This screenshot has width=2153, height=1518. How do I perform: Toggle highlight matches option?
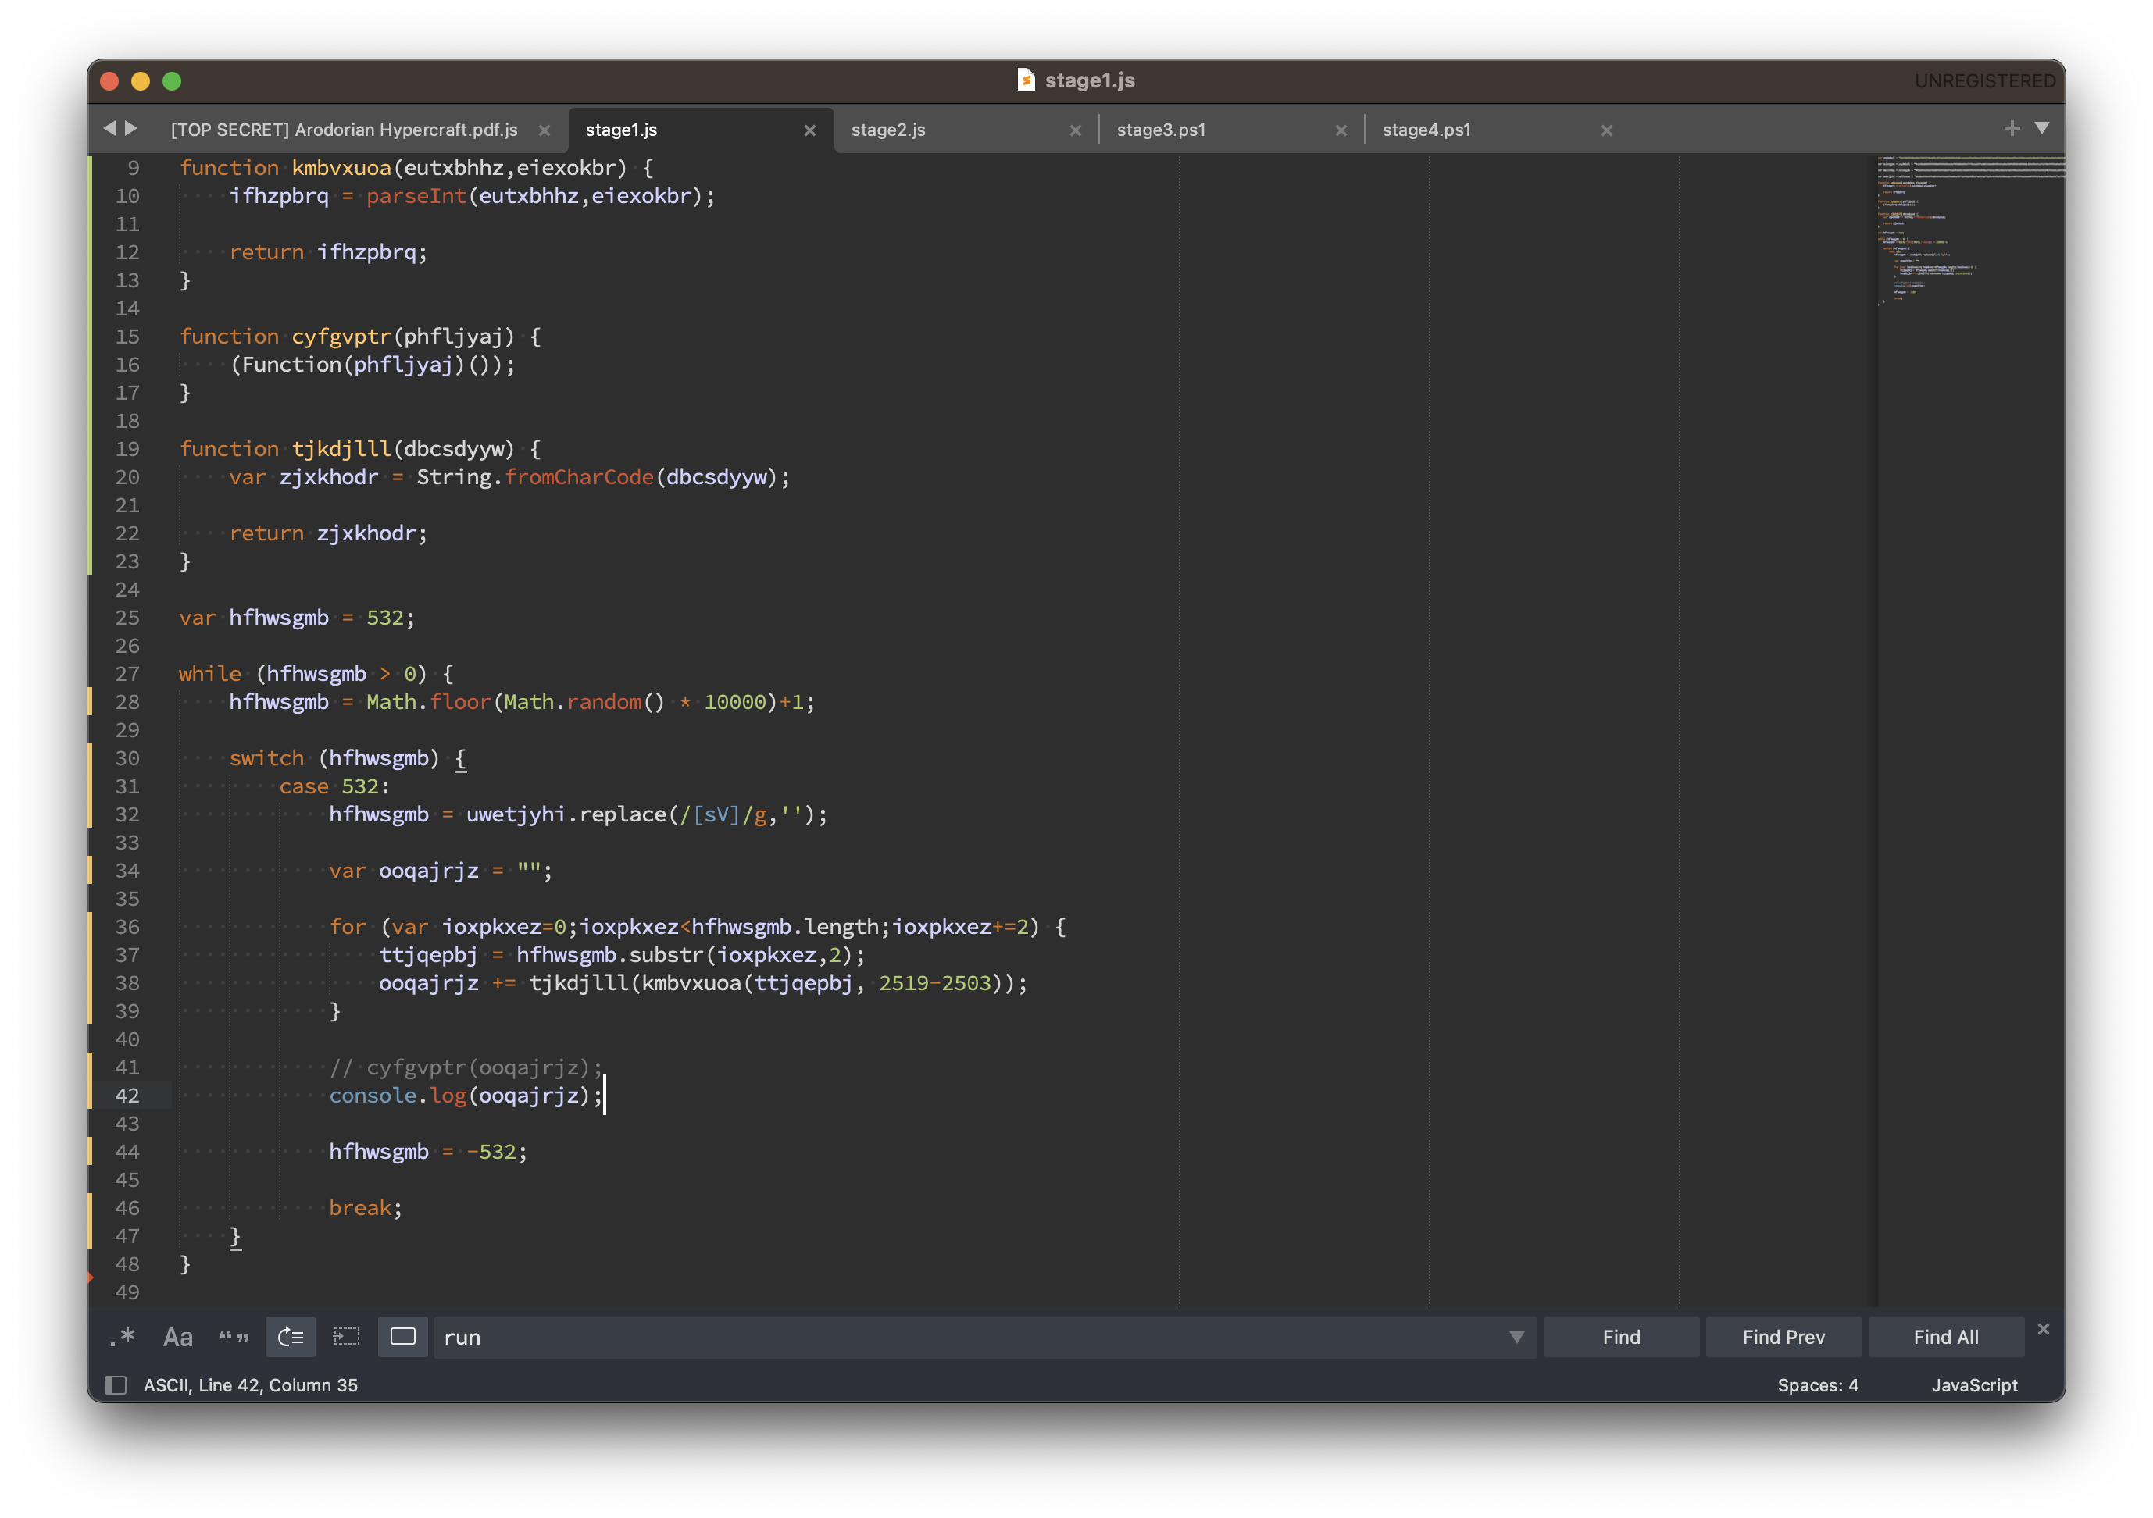coord(403,1337)
